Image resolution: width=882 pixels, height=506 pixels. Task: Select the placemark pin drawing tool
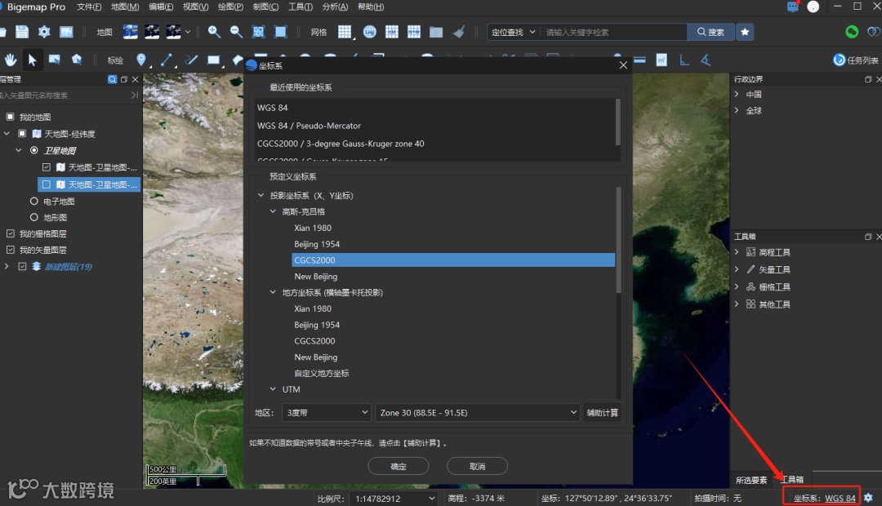pos(141,60)
